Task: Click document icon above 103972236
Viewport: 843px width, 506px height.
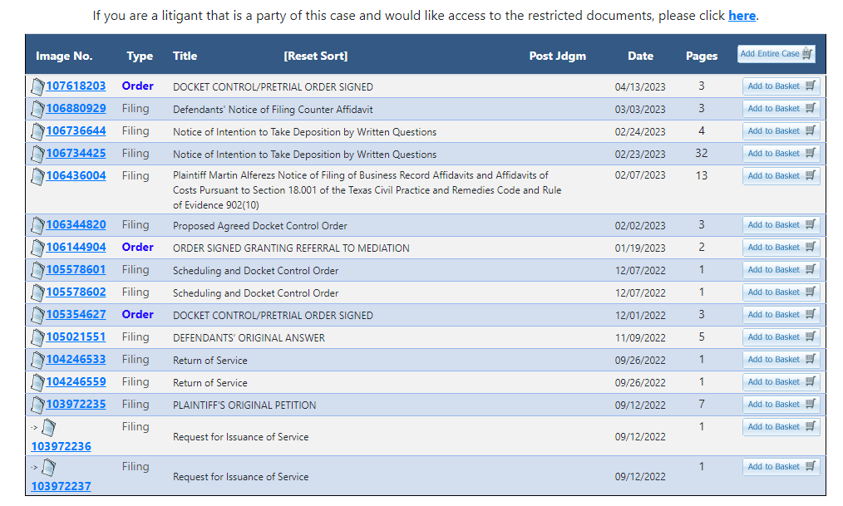Action: [x=48, y=428]
